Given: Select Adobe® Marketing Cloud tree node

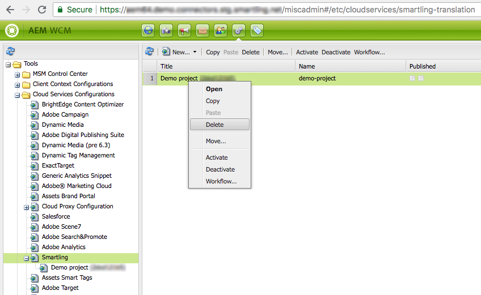Looking at the screenshot, I should click(x=77, y=186).
